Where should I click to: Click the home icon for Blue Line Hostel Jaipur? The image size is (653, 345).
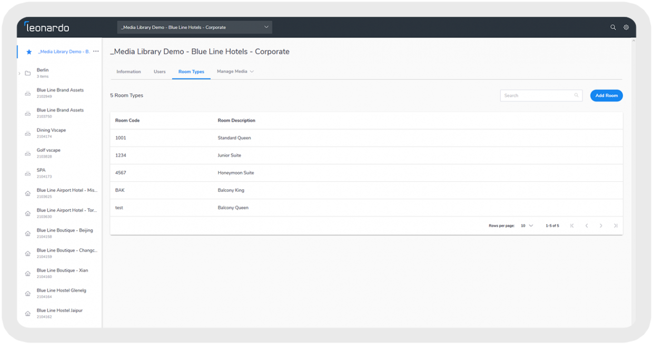28,313
